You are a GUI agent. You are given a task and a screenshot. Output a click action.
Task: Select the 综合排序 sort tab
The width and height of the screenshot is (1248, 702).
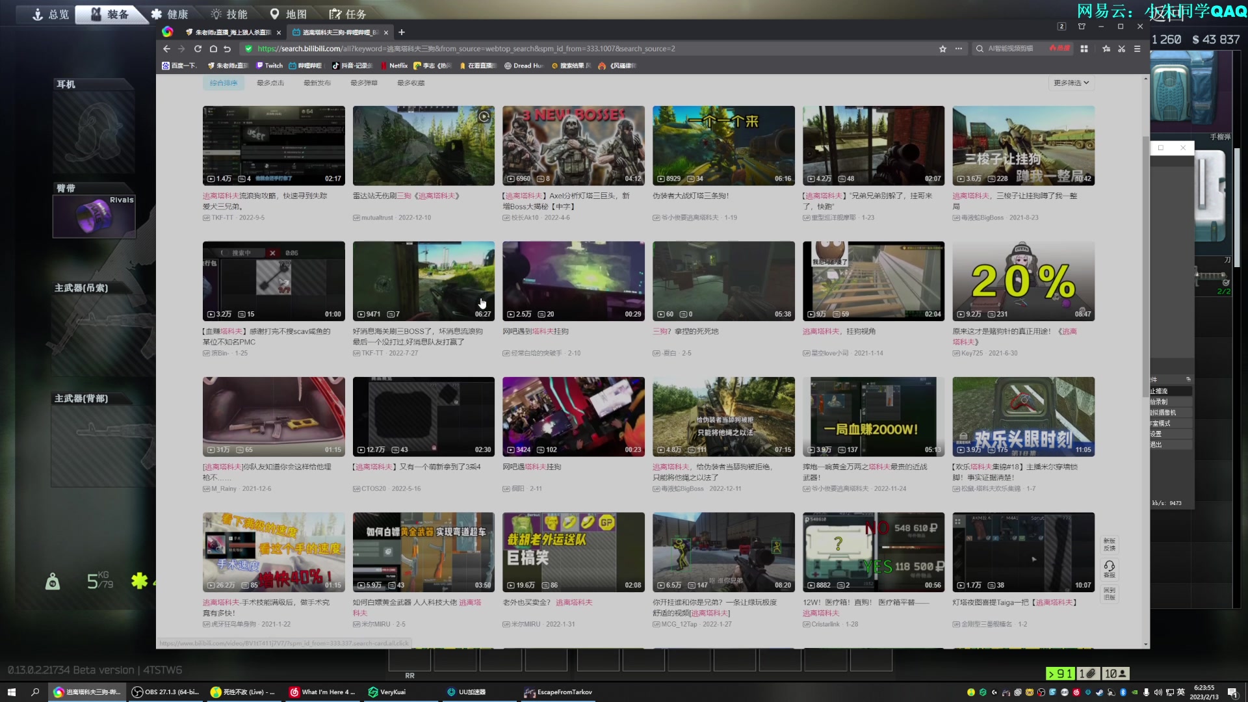point(224,83)
